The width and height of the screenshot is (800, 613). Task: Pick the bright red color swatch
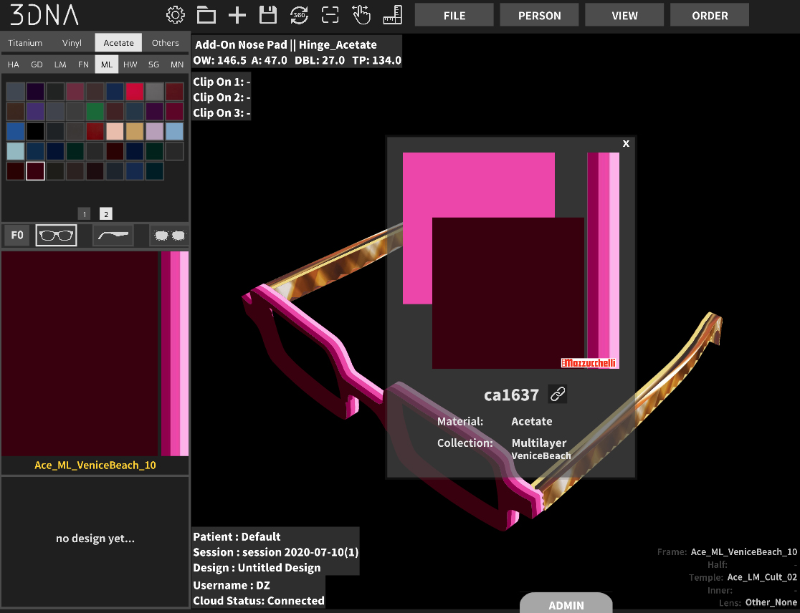point(135,92)
